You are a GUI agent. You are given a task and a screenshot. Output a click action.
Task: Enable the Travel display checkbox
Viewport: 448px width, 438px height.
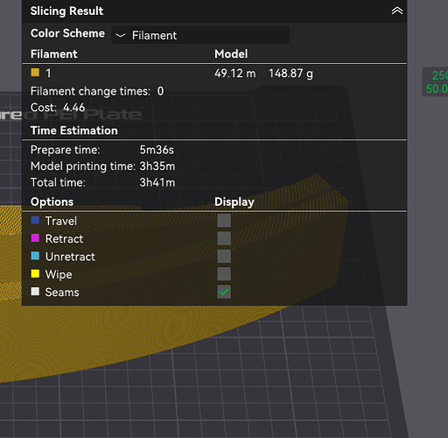pyautogui.click(x=224, y=221)
